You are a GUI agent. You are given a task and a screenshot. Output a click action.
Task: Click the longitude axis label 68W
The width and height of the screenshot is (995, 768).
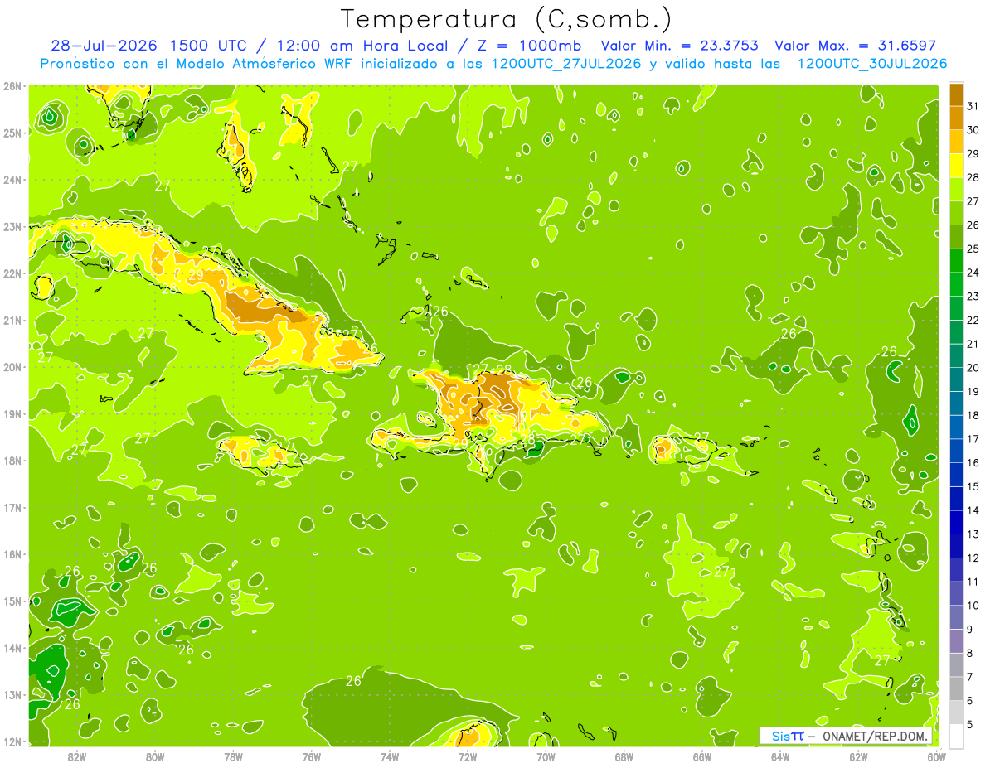pos(624,757)
